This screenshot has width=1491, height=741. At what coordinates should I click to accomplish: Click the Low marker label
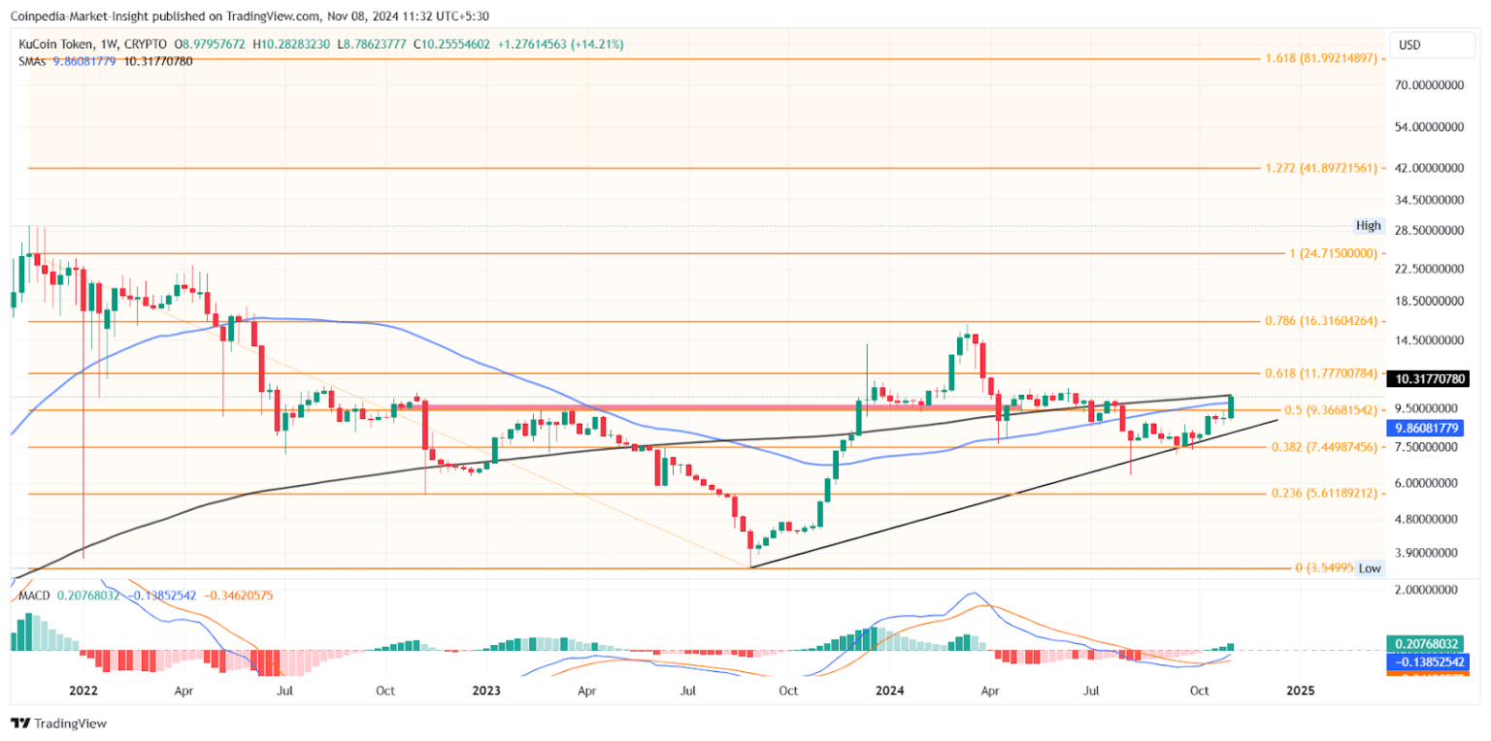click(x=1368, y=569)
